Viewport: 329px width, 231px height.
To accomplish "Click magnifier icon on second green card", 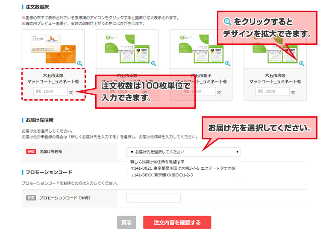I will coord(153,64).
